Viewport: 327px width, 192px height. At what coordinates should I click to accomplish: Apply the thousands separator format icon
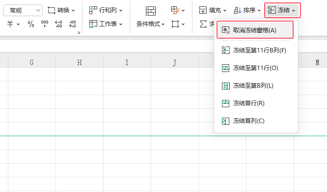point(44,24)
